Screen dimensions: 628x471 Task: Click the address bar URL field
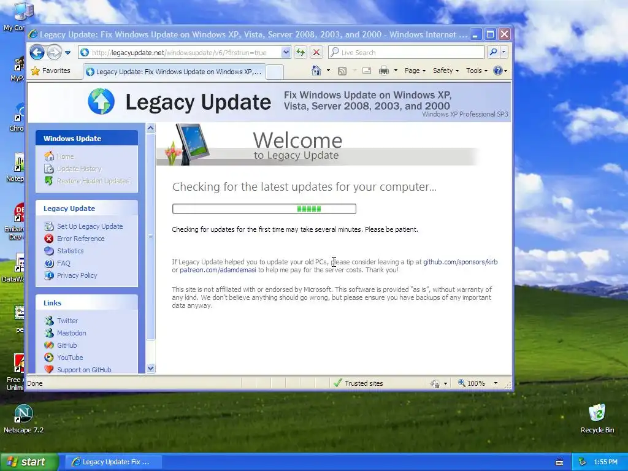180,53
